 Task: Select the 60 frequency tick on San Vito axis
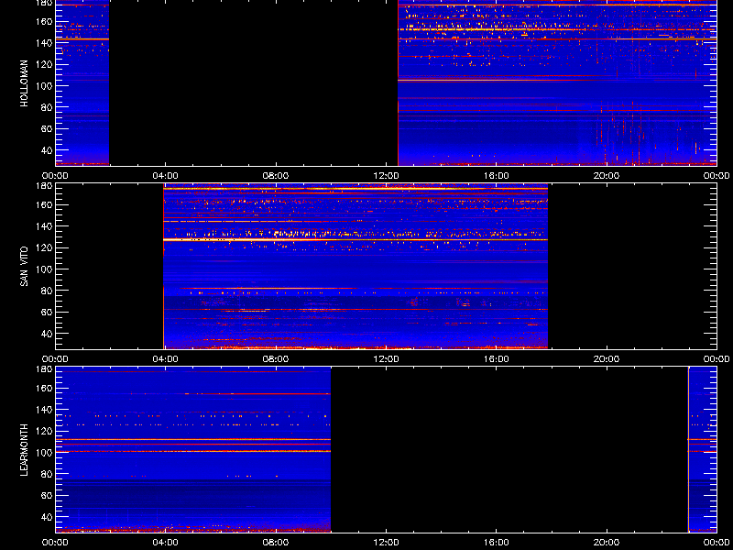click(x=46, y=312)
